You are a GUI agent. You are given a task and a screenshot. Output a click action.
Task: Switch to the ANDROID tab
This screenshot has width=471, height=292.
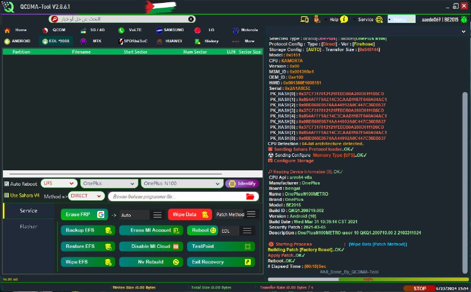[17, 41]
